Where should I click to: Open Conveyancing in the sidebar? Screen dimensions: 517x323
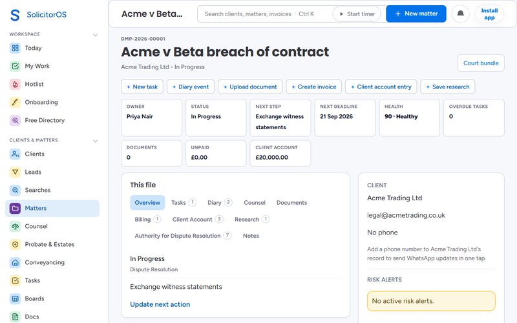(x=52, y=263)
